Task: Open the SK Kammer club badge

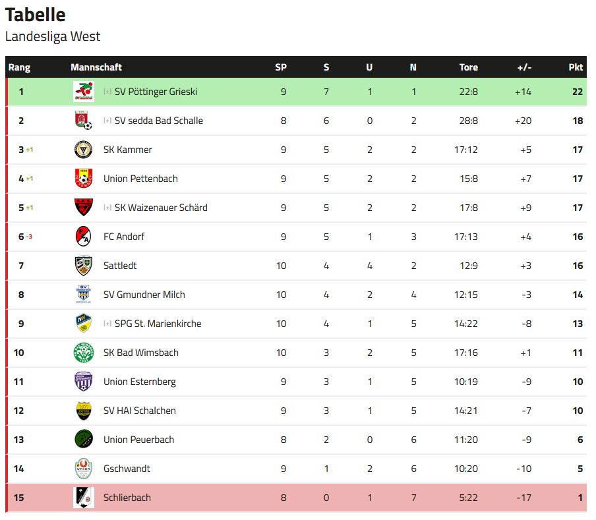Action: click(84, 149)
